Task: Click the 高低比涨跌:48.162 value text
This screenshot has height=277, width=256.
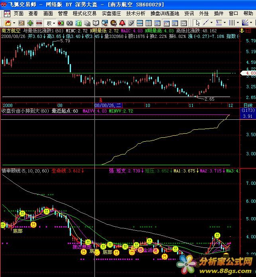Action: tap(196, 31)
